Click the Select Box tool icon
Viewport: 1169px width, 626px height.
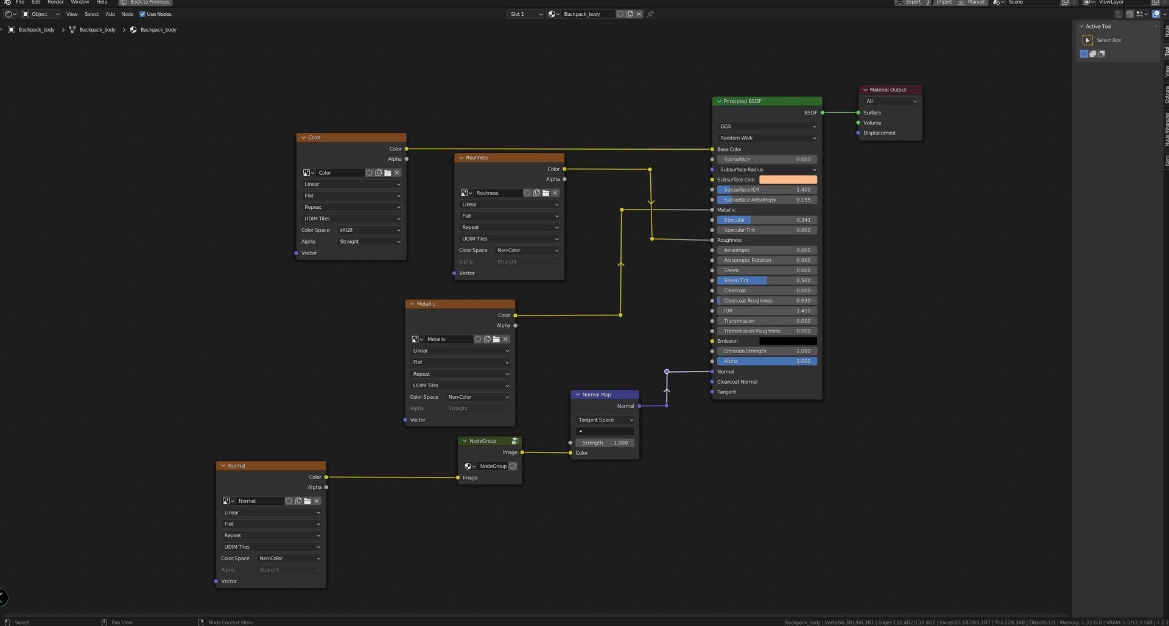[x=1087, y=40]
